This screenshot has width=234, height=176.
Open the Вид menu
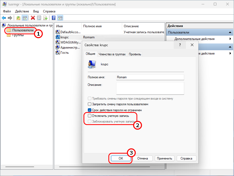(36, 11)
